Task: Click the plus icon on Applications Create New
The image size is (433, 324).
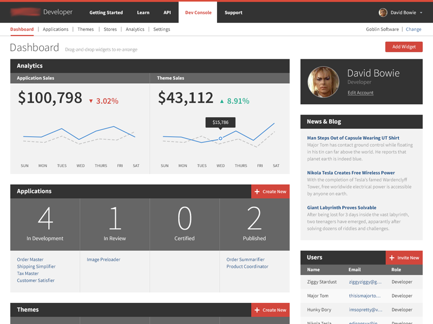Action: tap(258, 191)
